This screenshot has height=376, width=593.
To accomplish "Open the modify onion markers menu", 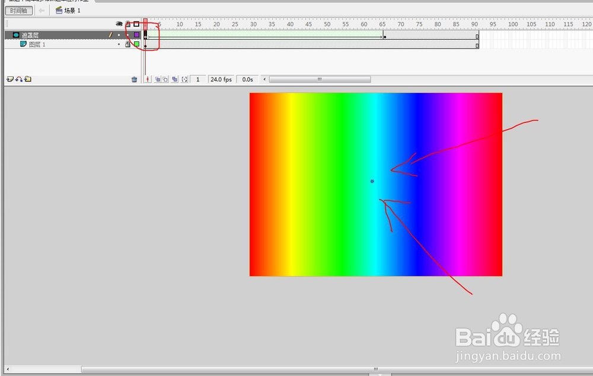I will tap(184, 79).
